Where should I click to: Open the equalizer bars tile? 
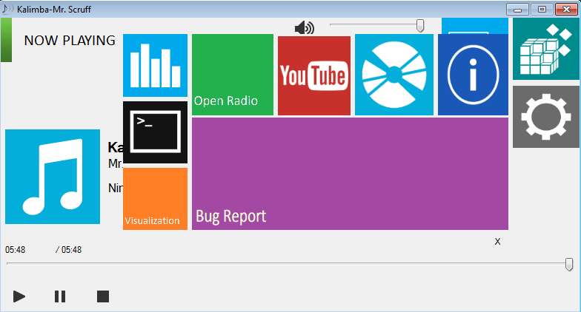(x=155, y=65)
